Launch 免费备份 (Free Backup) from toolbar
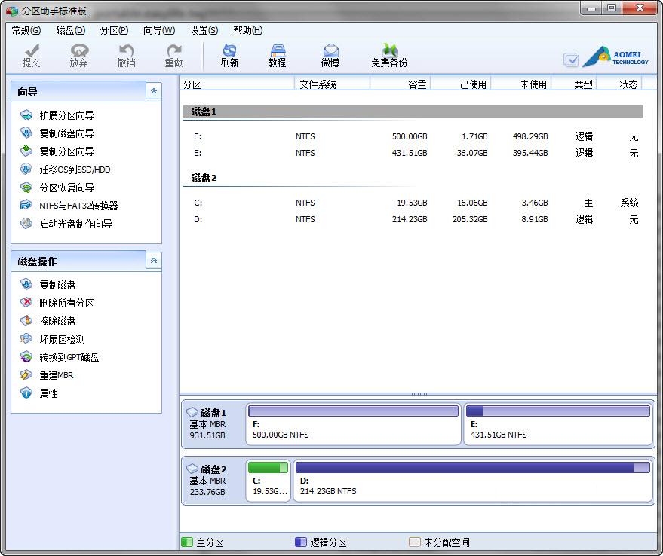This screenshot has width=663, height=556. click(388, 53)
